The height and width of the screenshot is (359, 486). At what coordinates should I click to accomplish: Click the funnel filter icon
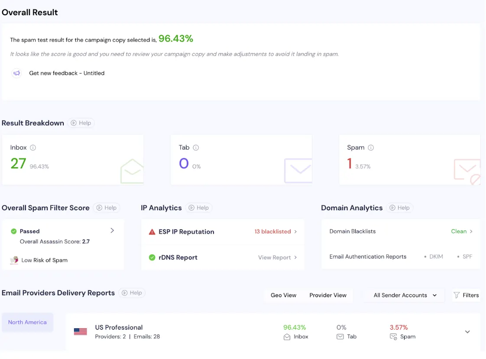[457, 295]
